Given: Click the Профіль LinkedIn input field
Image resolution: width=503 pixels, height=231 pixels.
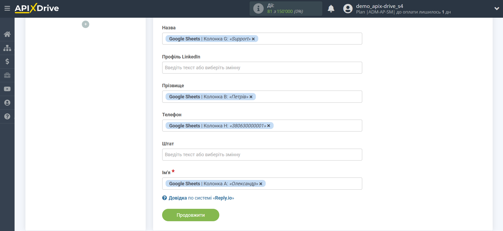Looking at the screenshot, I should [262, 68].
